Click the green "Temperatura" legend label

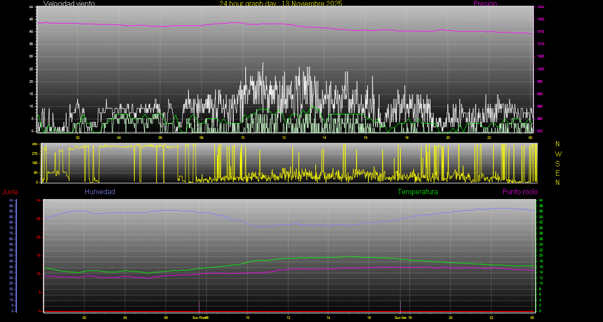click(x=418, y=192)
